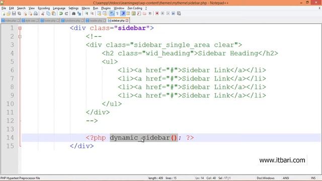Click the Close All toolbar icon
322x181 pixels.
[x=30, y=14]
